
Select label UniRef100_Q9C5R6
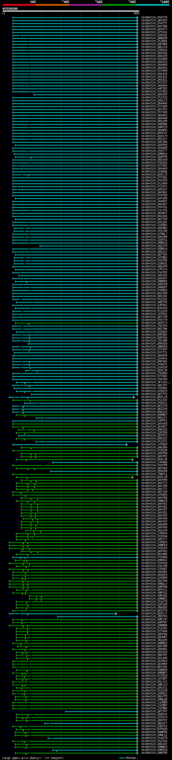coord(154,44)
